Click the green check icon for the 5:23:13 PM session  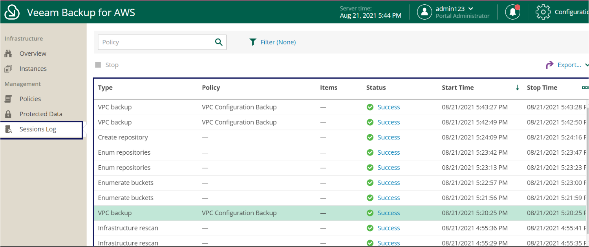point(370,168)
